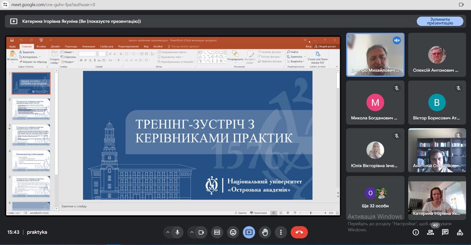Show participants people panel
Screen dimensions: 471x245
(430, 232)
